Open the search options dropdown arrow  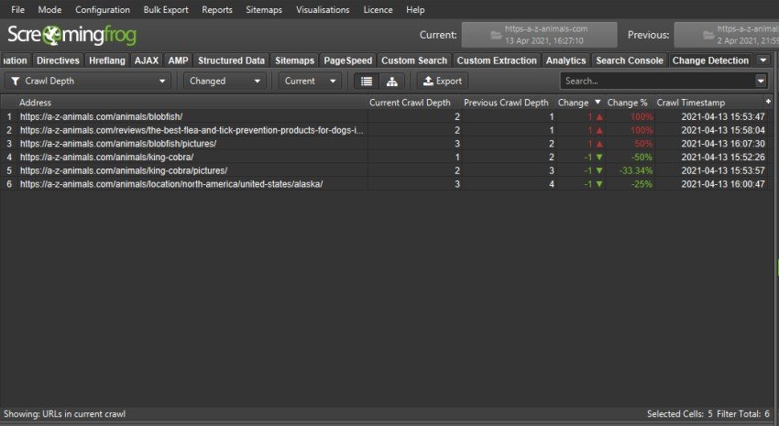(761, 81)
